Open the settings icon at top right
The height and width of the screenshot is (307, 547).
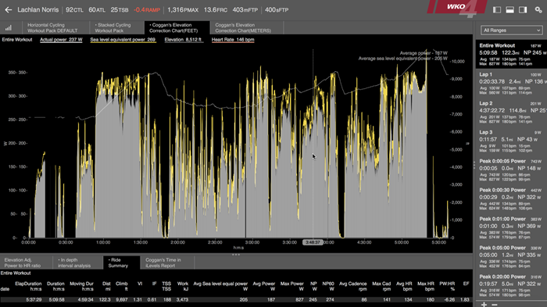pos(538,10)
